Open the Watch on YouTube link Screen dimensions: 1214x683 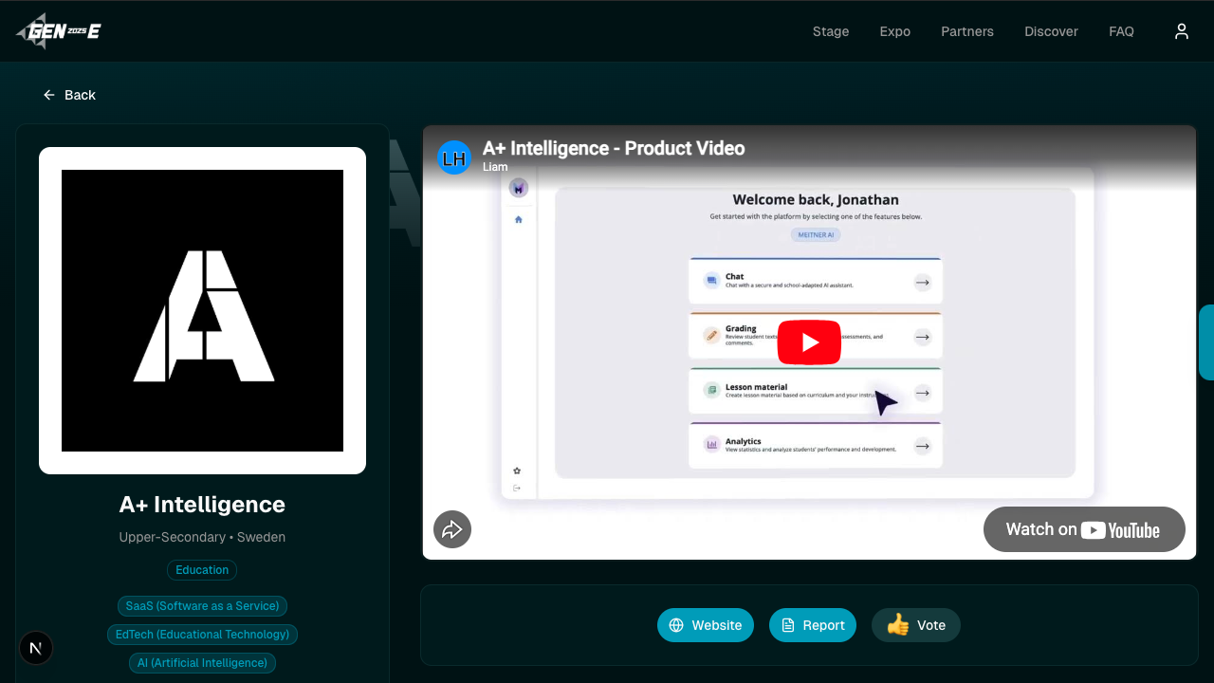tap(1084, 529)
